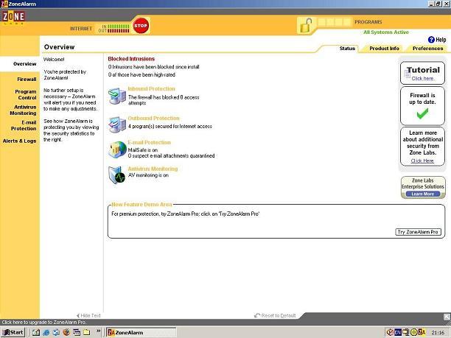
Task: Open Firefox from the quick launch bar
Action: pyautogui.click(x=66, y=332)
